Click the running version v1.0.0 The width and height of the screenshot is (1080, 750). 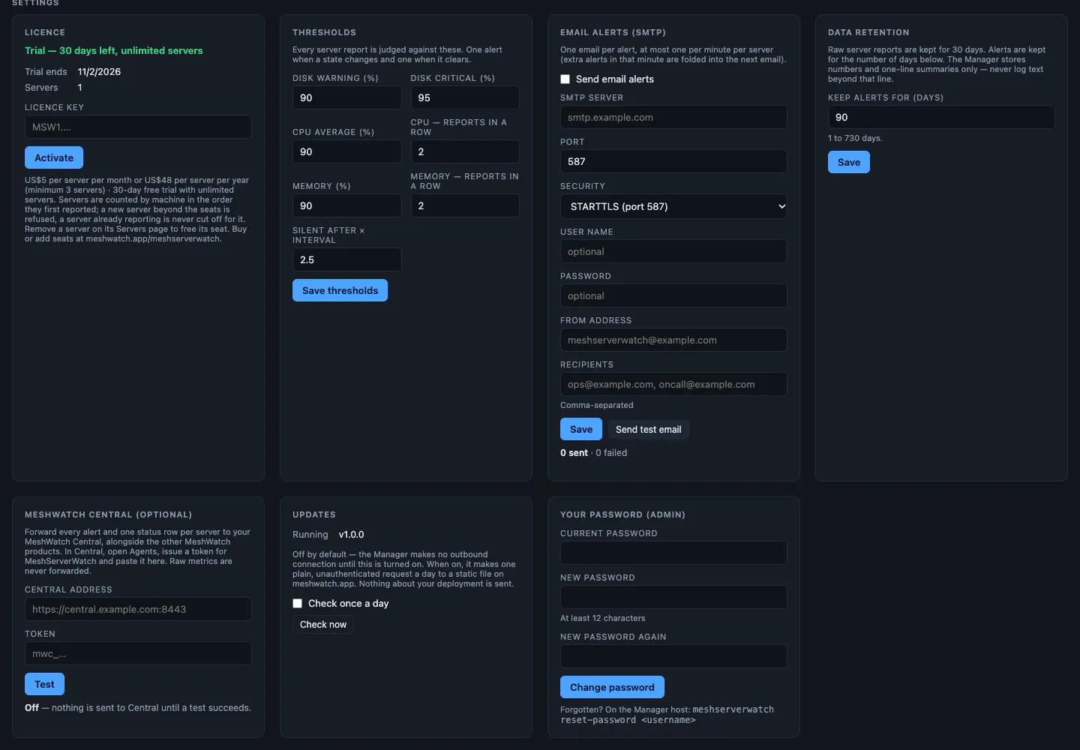[351, 535]
